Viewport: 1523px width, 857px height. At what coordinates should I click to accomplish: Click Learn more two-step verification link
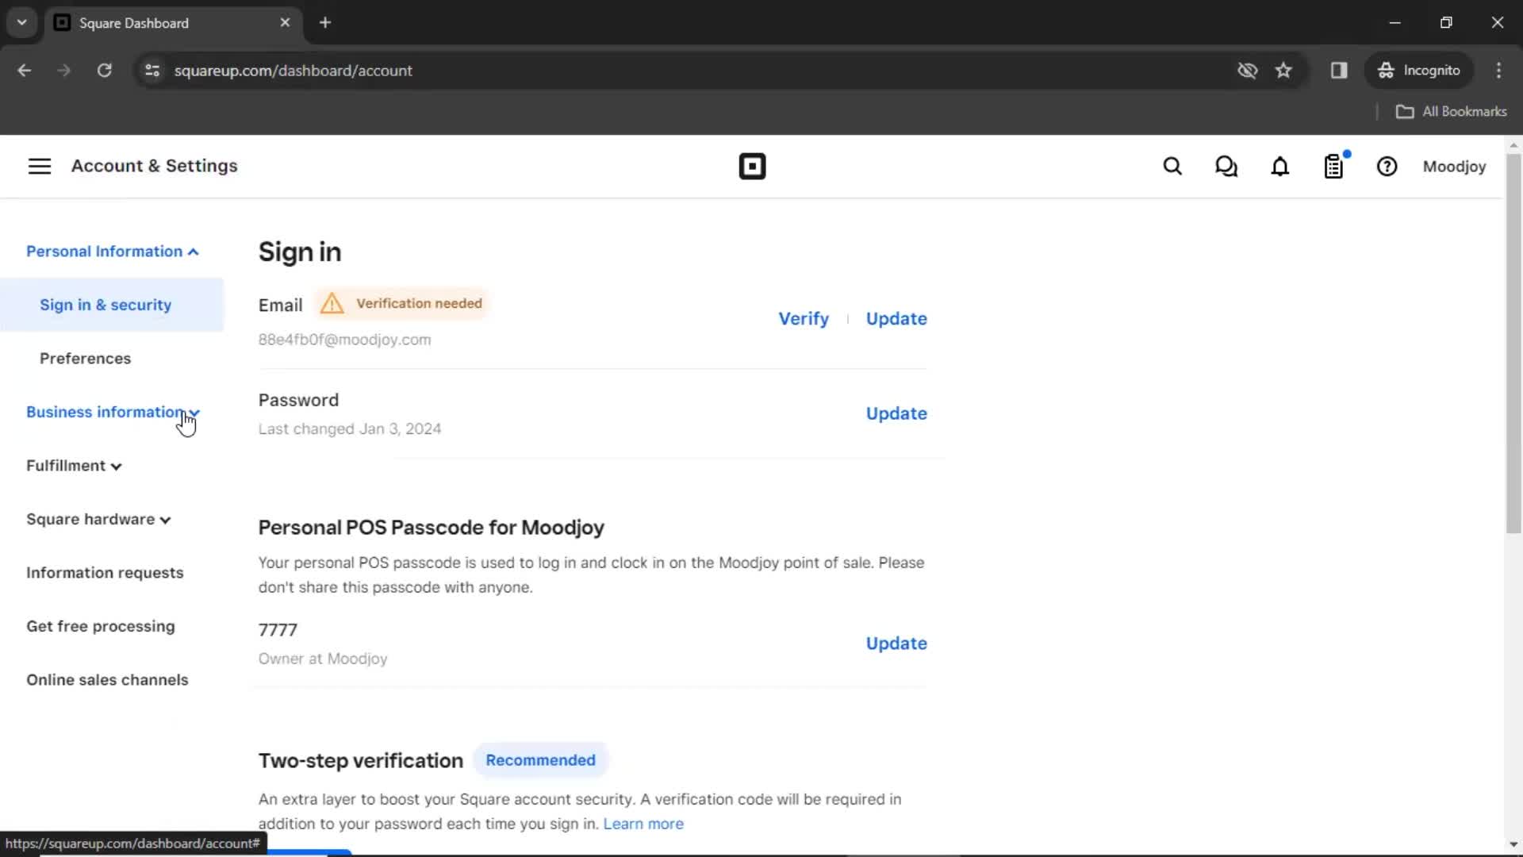click(643, 824)
